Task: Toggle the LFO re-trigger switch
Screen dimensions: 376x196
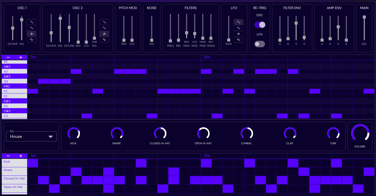Action: click(260, 44)
